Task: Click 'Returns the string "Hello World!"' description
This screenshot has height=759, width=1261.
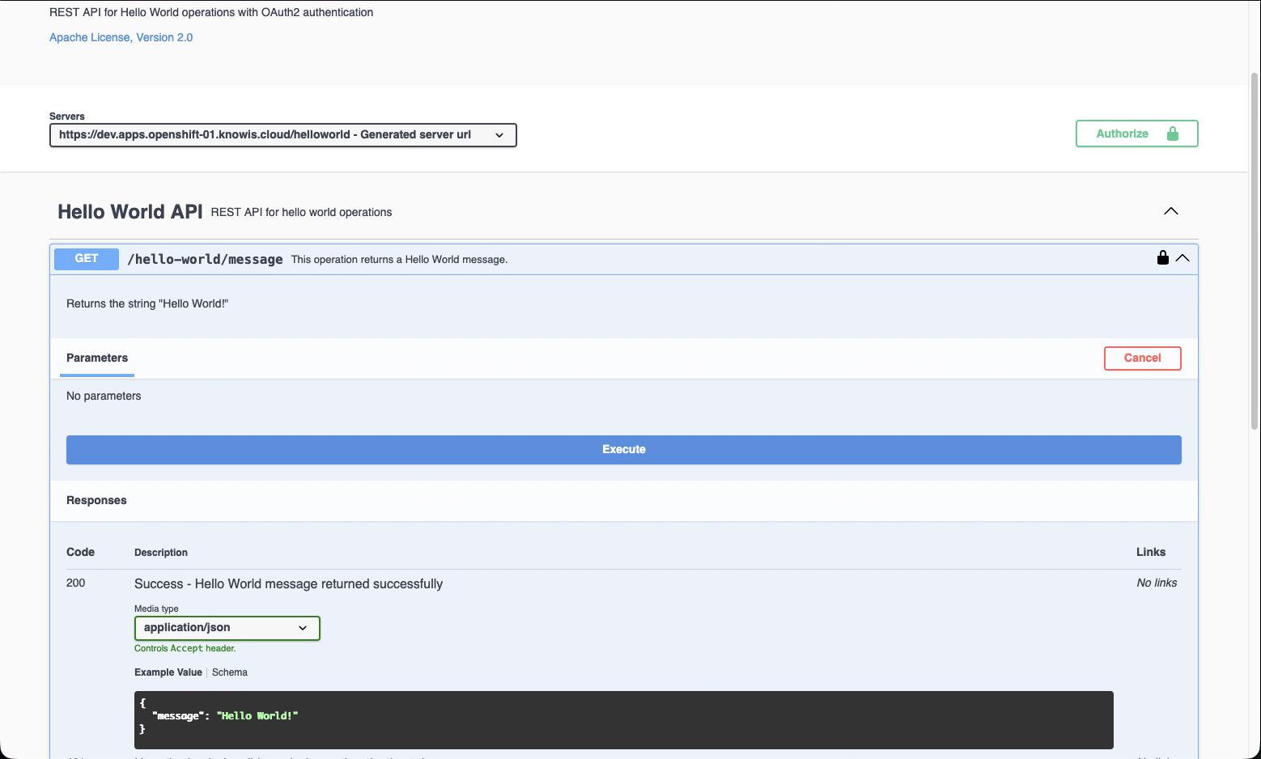Action: click(147, 303)
